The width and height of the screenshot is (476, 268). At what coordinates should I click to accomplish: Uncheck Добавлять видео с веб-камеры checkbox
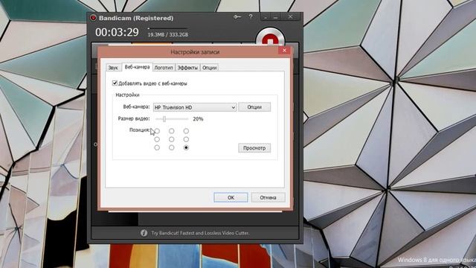(x=115, y=83)
